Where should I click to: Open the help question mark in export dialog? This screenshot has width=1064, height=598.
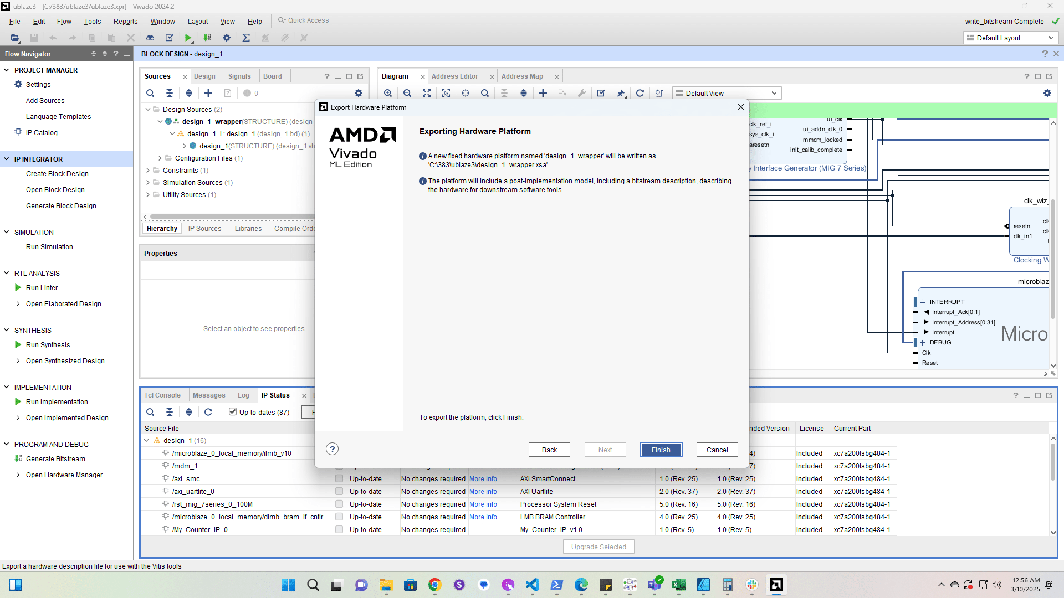332,449
